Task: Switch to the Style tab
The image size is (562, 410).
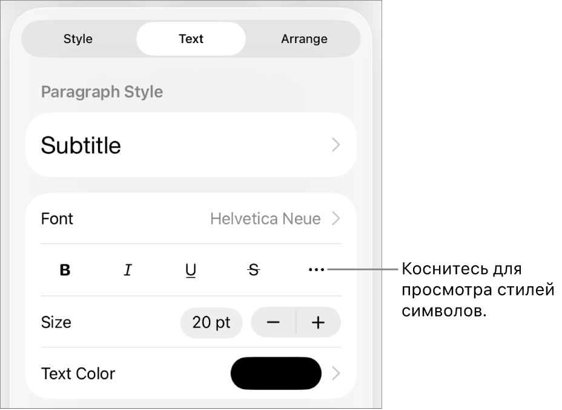Action: (x=78, y=39)
